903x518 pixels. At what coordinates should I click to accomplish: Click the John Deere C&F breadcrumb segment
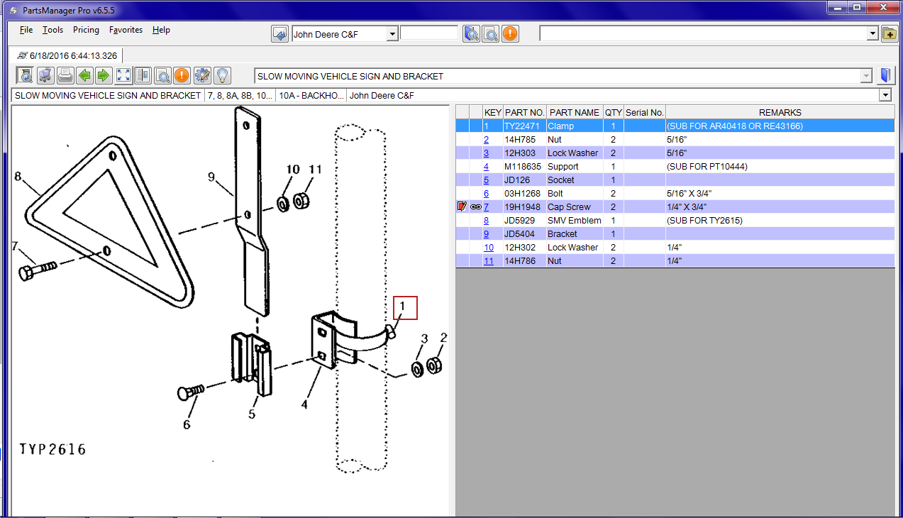click(382, 95)
